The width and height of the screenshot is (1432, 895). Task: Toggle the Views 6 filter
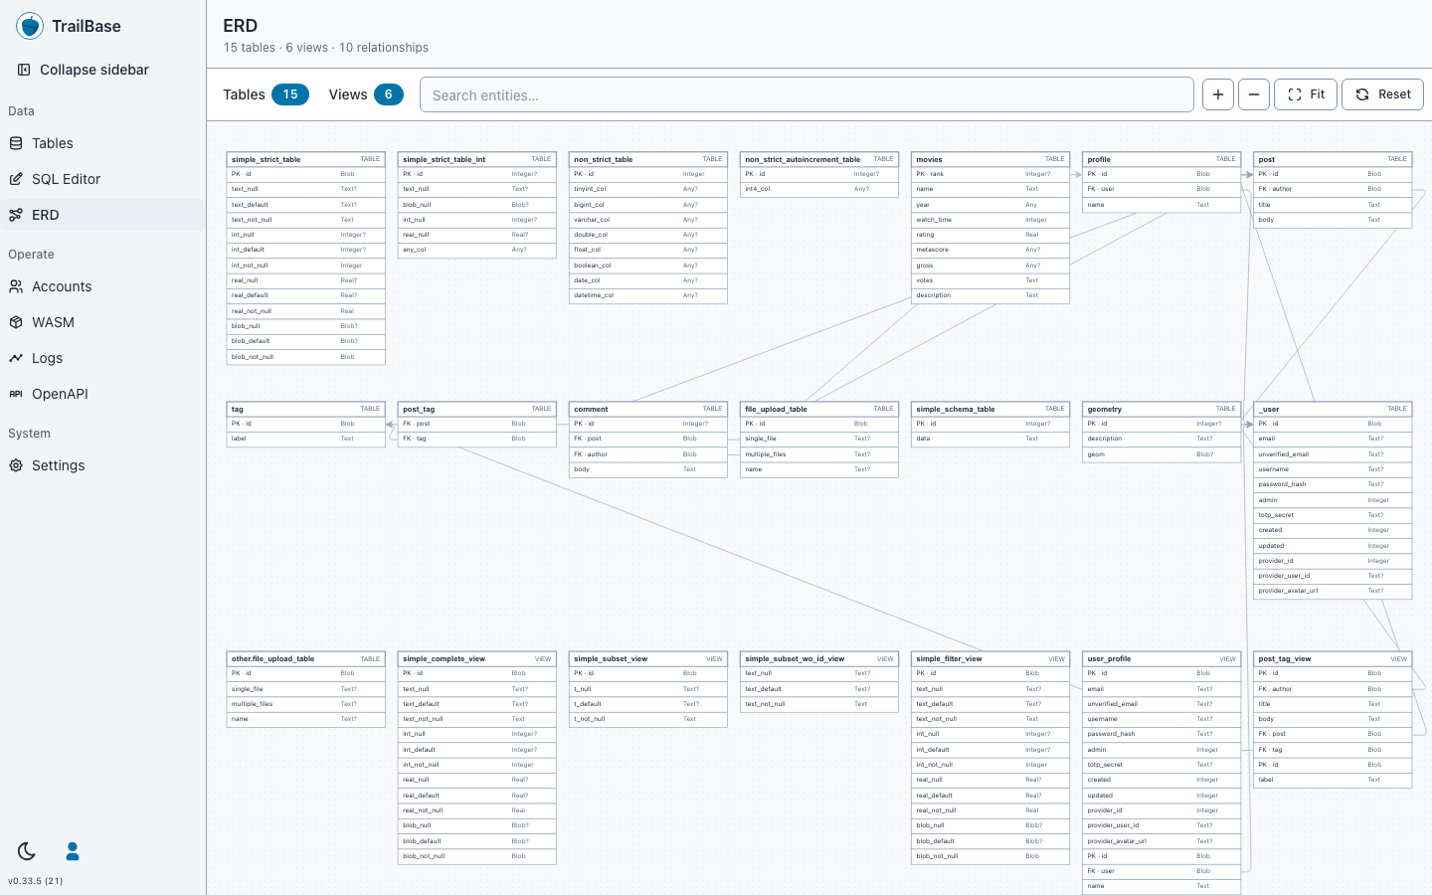(x=366, y=94)
